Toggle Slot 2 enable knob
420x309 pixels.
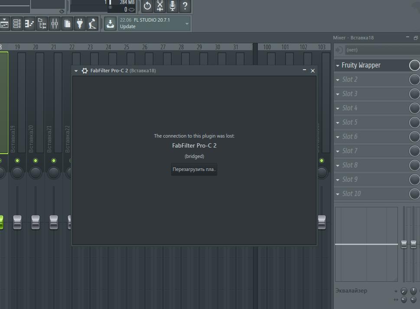point(414,80)
